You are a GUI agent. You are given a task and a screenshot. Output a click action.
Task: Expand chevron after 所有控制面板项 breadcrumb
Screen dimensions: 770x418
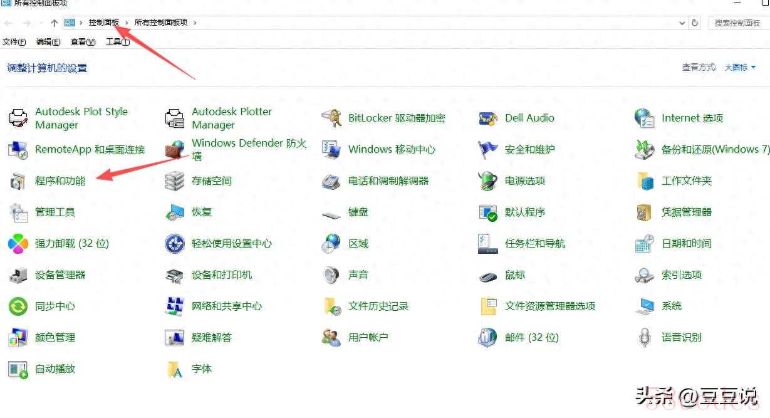(x=195, y=23)
